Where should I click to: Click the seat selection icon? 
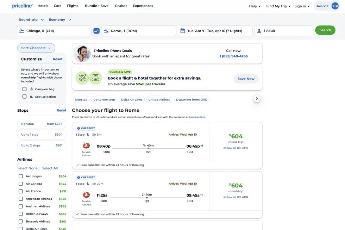[31, 97]
